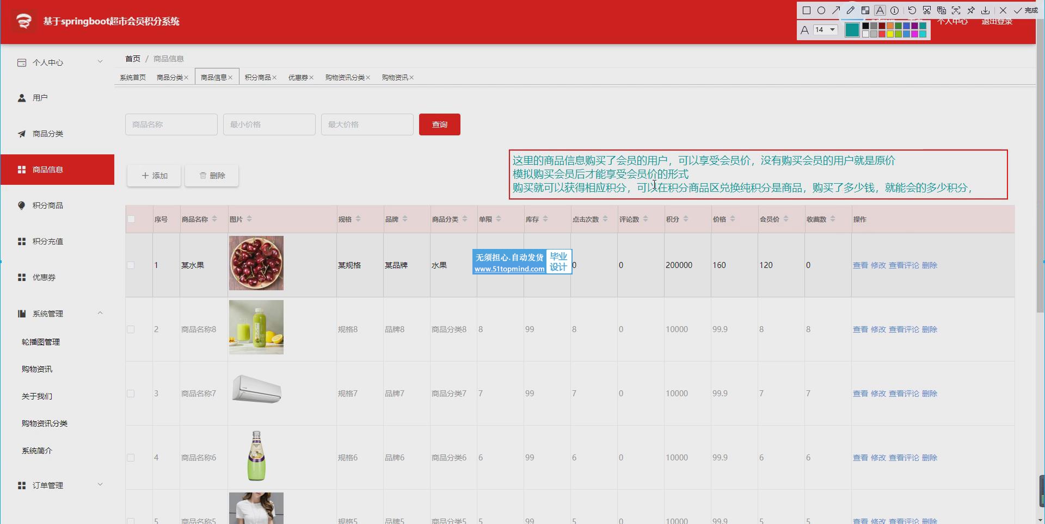
Task: Cancel the screenshot with X icon
Action: (1003, 10)
